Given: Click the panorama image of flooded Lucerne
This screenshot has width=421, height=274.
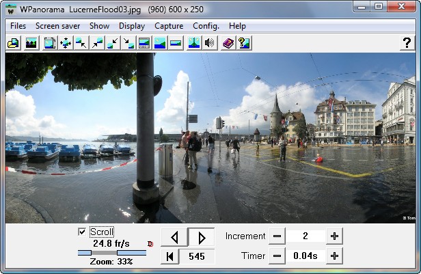Looking at the screenshot, I should (210, 138).
